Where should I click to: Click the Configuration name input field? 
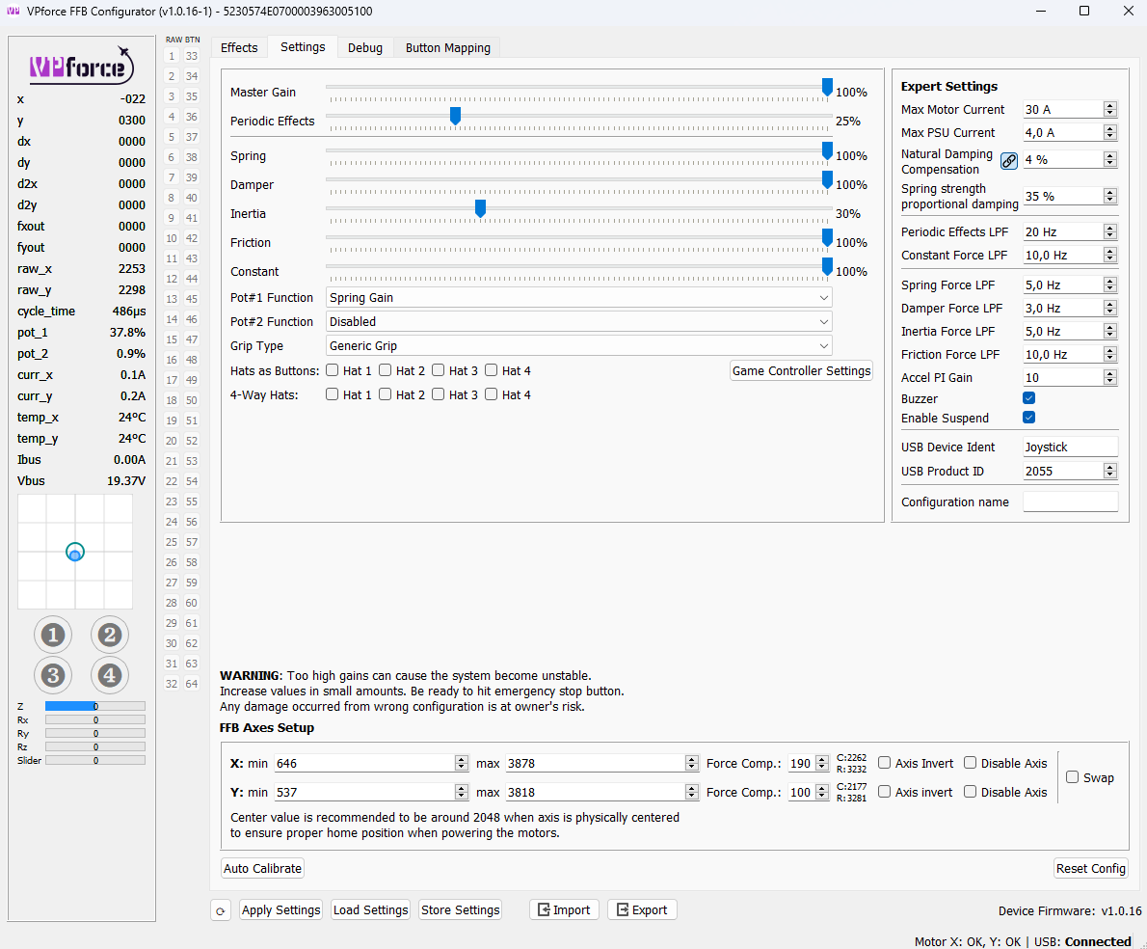coord(1070,502)
